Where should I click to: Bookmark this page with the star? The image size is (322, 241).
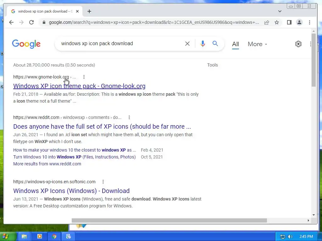tap(277, 22)
